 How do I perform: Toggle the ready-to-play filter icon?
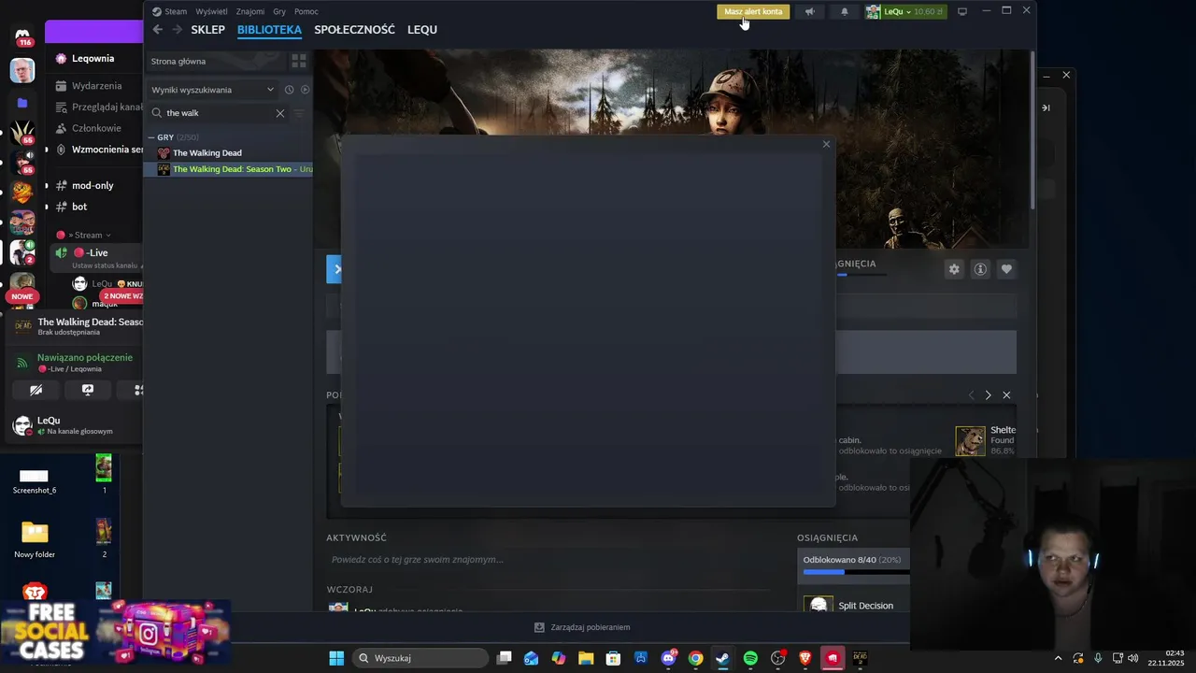305,90
